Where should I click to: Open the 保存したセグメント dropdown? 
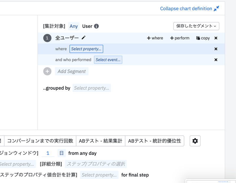coord(196,26)
